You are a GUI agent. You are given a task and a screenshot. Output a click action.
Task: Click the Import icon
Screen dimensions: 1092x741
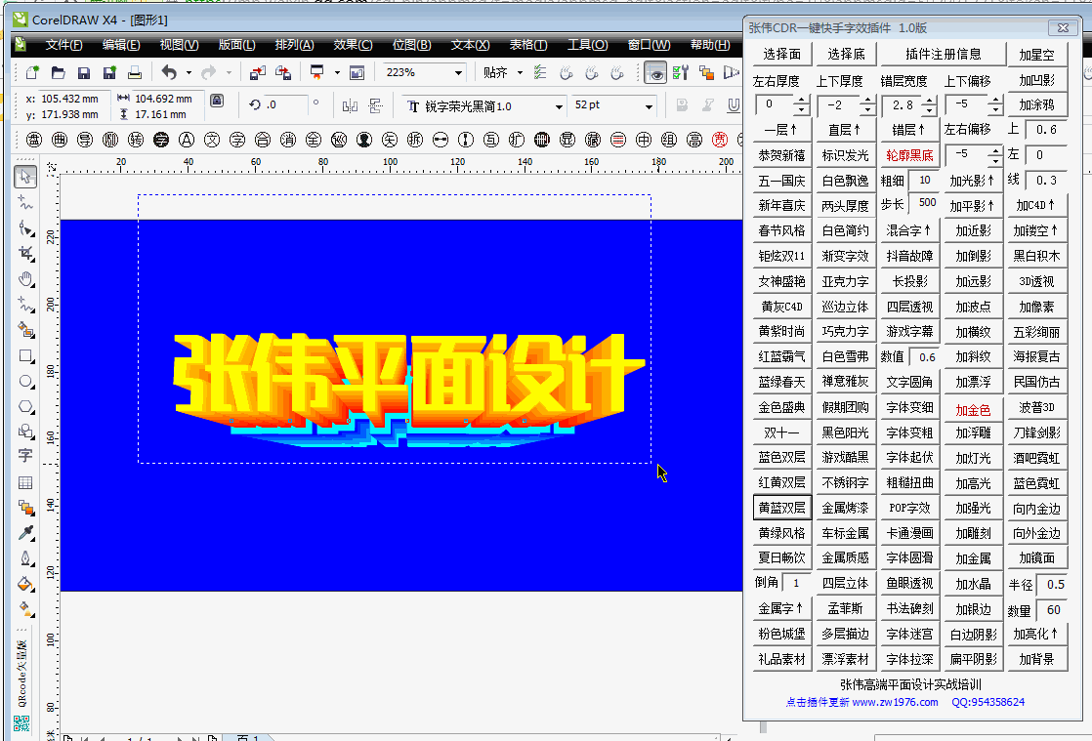258,72
